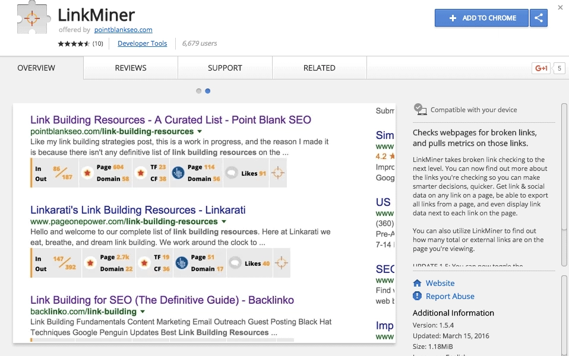Viewport: 569px width, 356px height.
Task: Open the pointblankseo.com developer link
Action: 123,30
